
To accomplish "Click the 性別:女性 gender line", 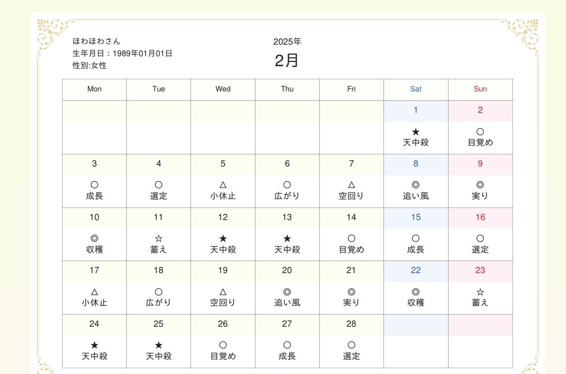I will tap(89, 66).
